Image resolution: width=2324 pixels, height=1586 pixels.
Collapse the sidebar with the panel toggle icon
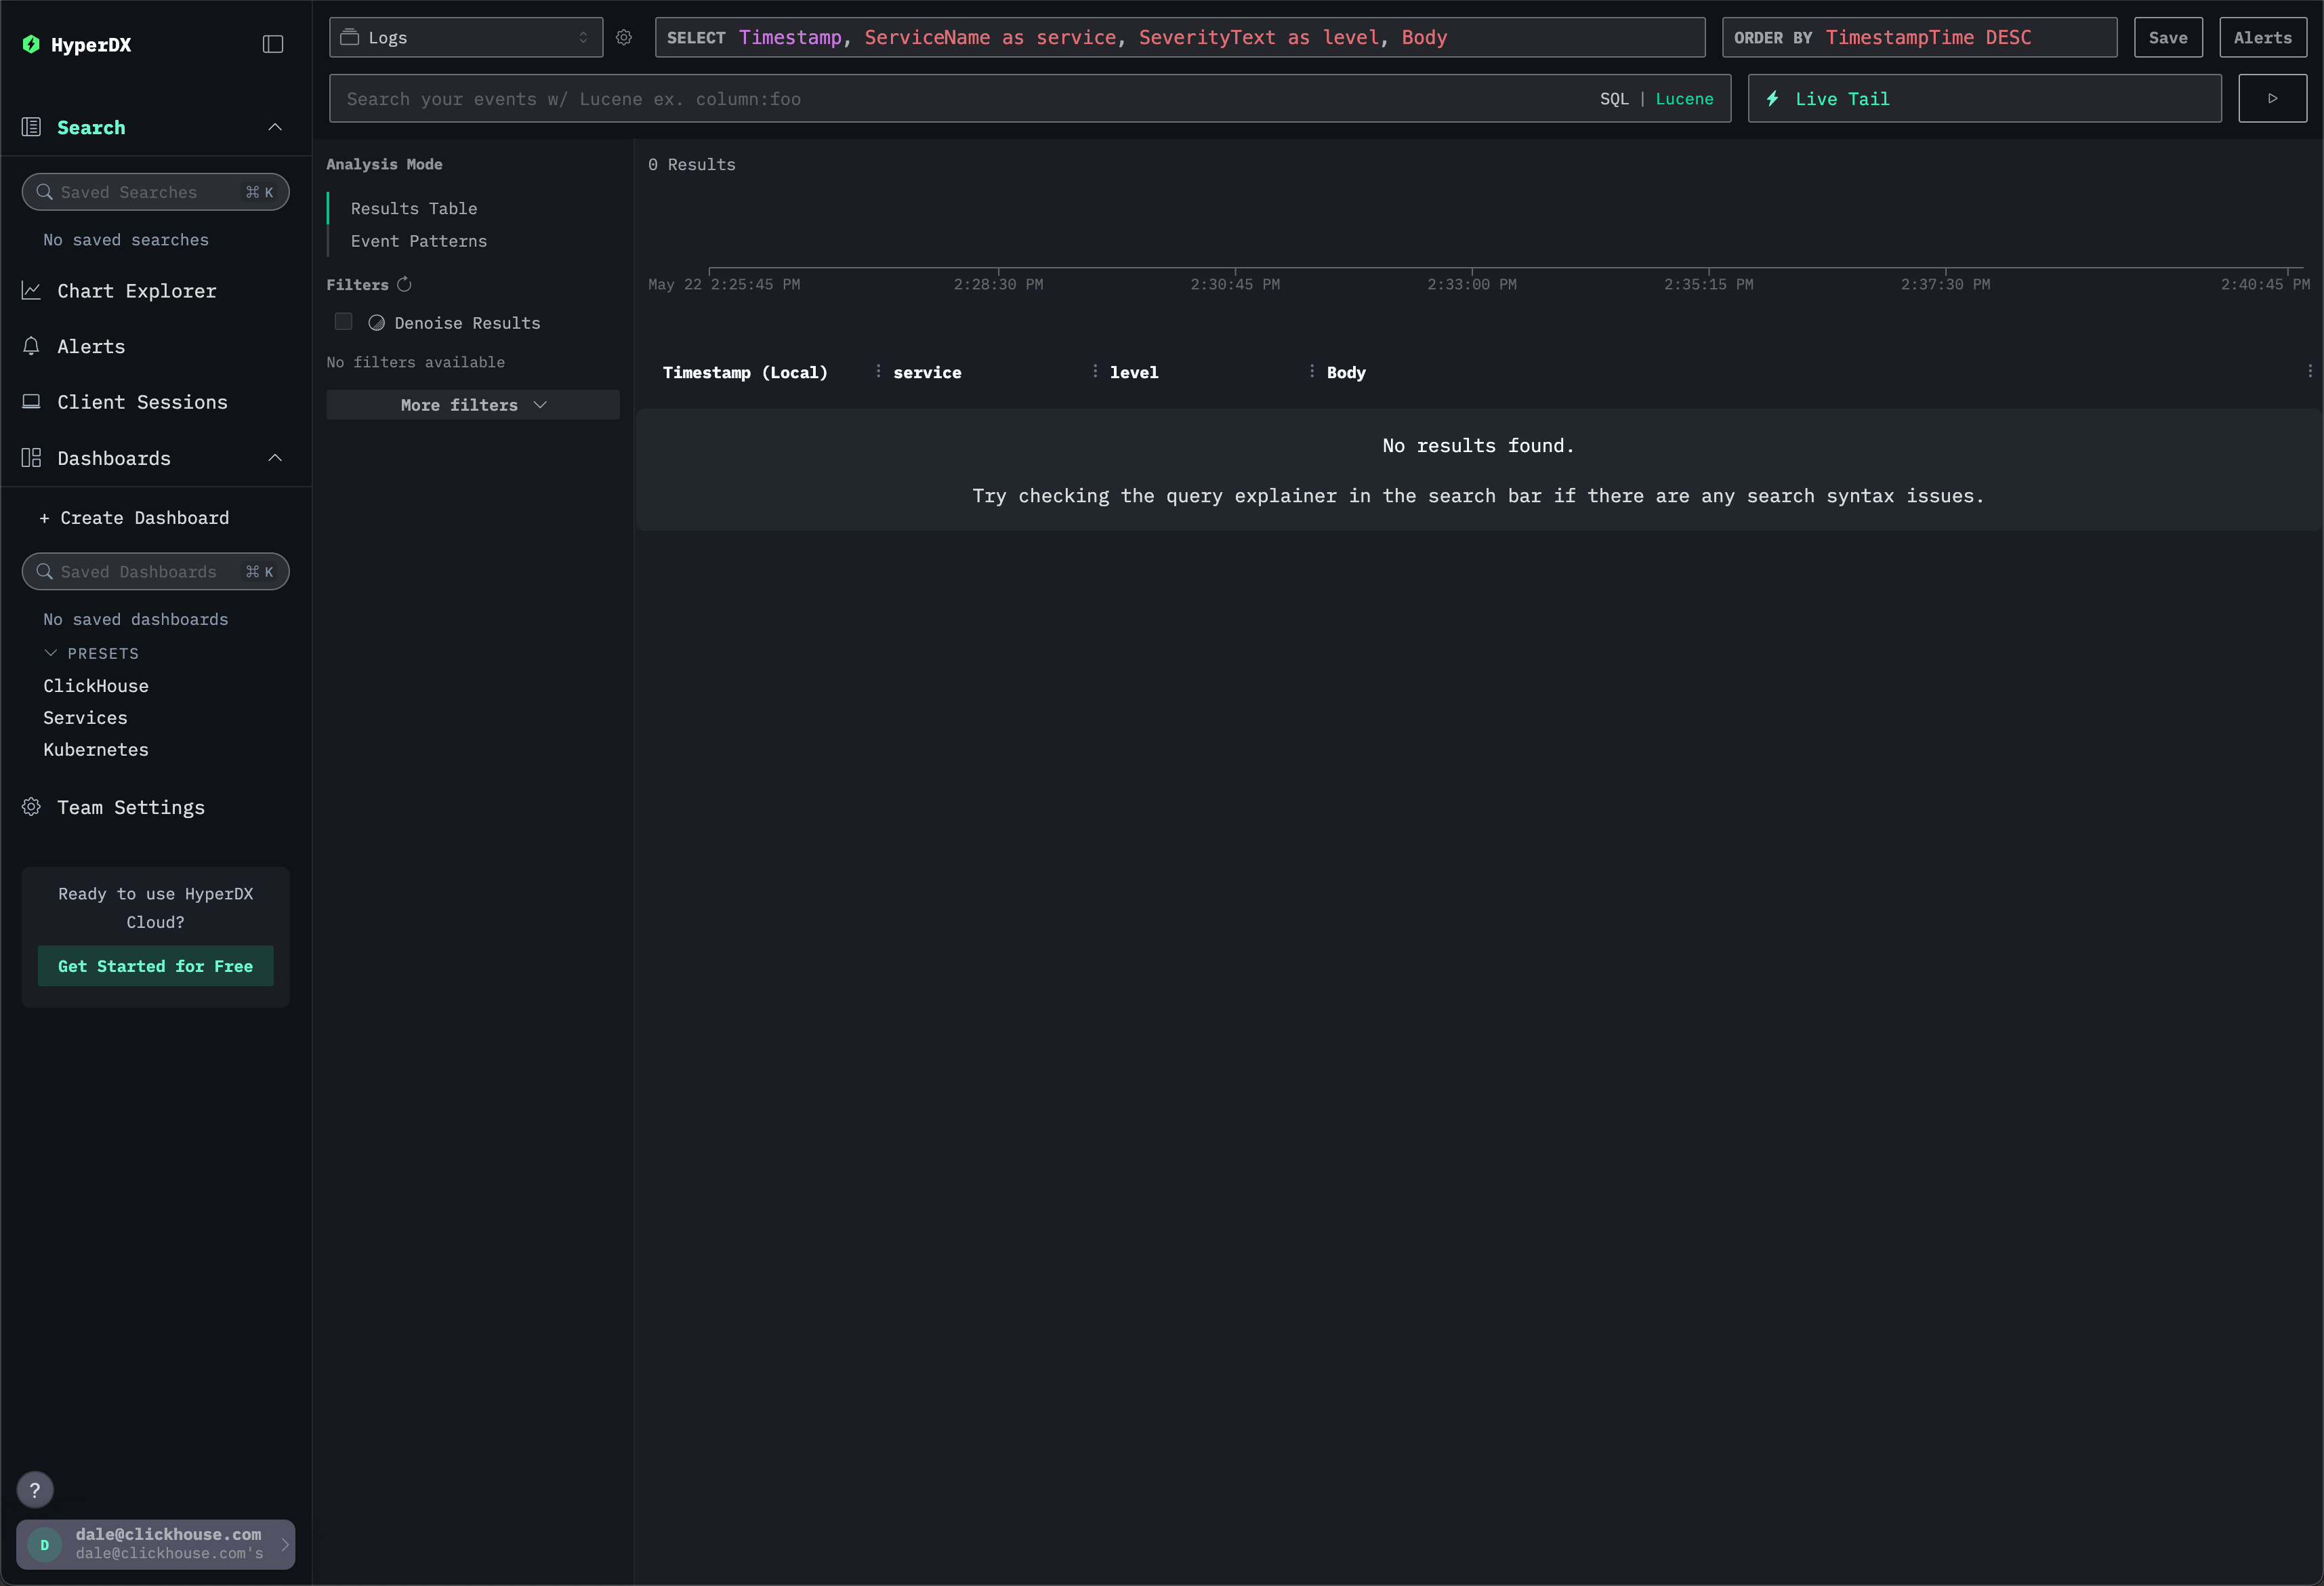point(273,44)
